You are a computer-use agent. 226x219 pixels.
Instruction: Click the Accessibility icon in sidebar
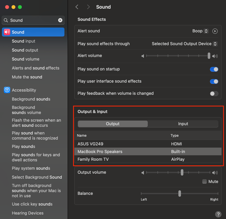(x=7, y=90)
